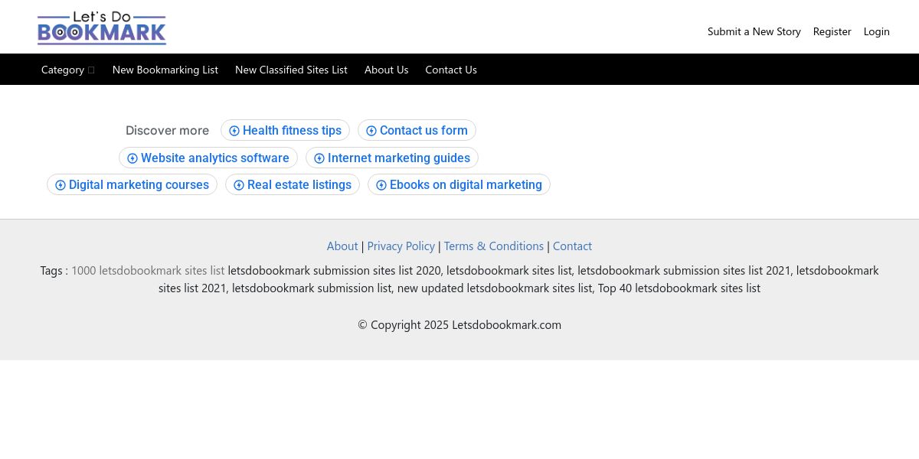This screenshot has height=459, width=919.
Task: Click arrow icon beside Ebooks on digital marketing
Action: pyautogui.click(x=381, y=185)
